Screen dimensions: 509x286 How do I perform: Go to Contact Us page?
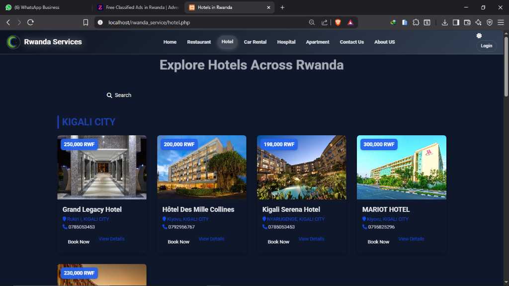[352, 42]
